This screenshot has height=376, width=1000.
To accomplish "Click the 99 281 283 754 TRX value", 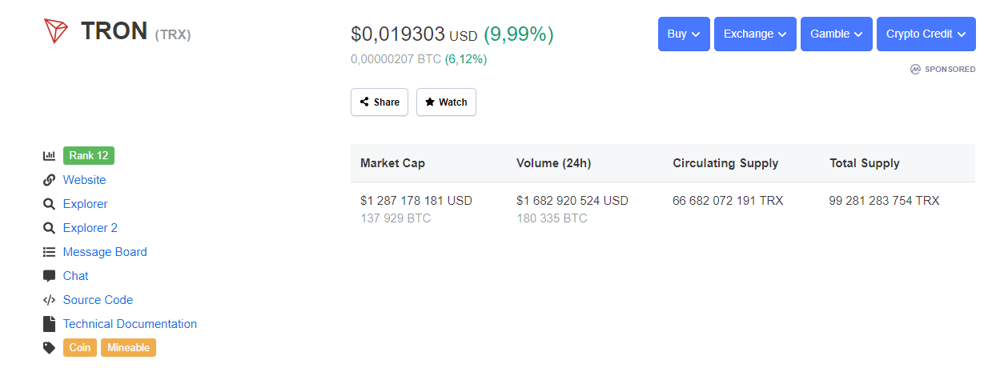I will 885,201.
